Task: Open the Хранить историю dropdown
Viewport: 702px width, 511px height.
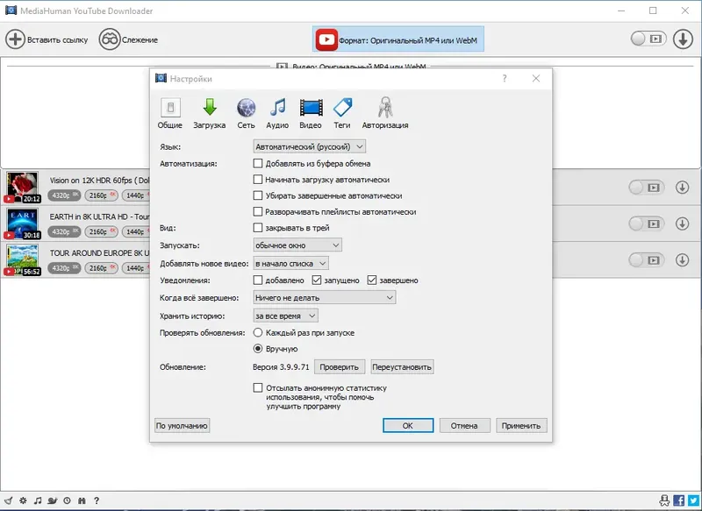Action: pos(286,316)
